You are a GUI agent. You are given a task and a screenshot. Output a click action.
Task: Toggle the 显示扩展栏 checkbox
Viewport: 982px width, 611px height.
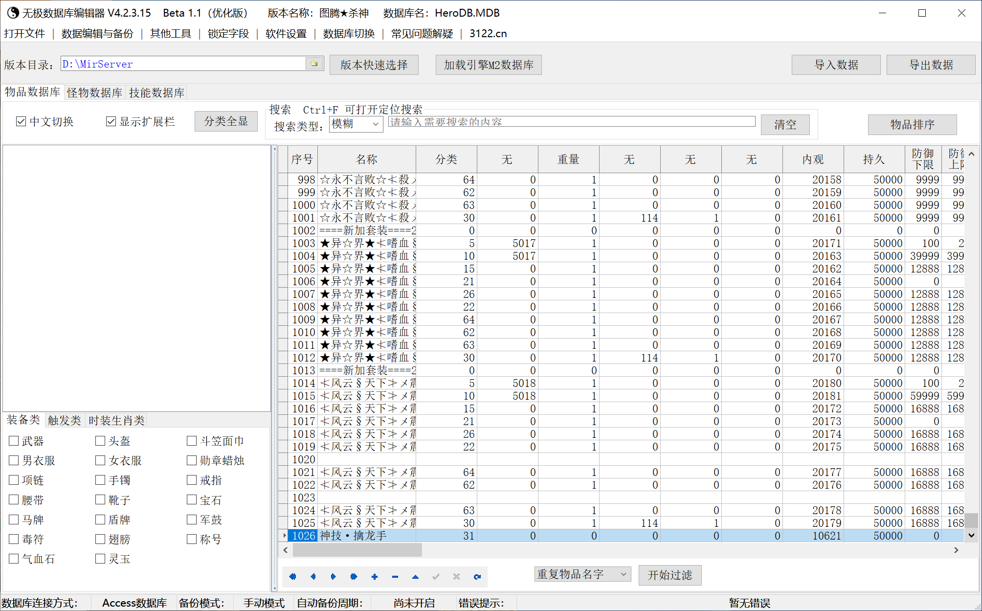click(111, 121)
